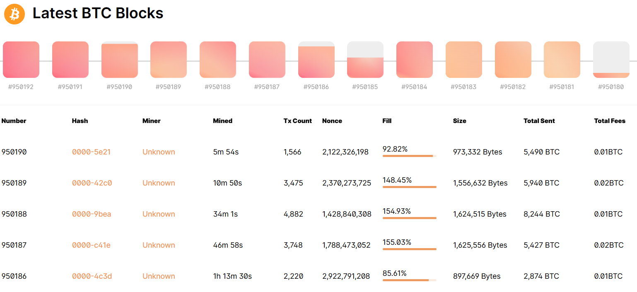Click Unknown miner for block 950187
This screenshot has width=637, height=292.
[159, 245]
